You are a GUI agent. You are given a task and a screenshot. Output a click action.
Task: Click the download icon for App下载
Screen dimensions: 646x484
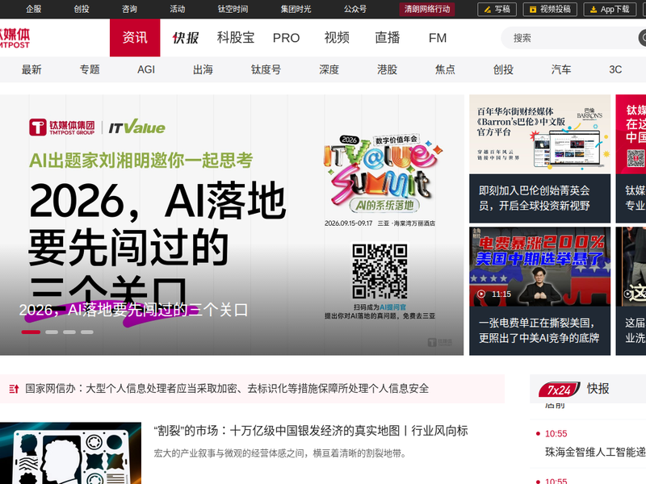[x=594, y=10]
